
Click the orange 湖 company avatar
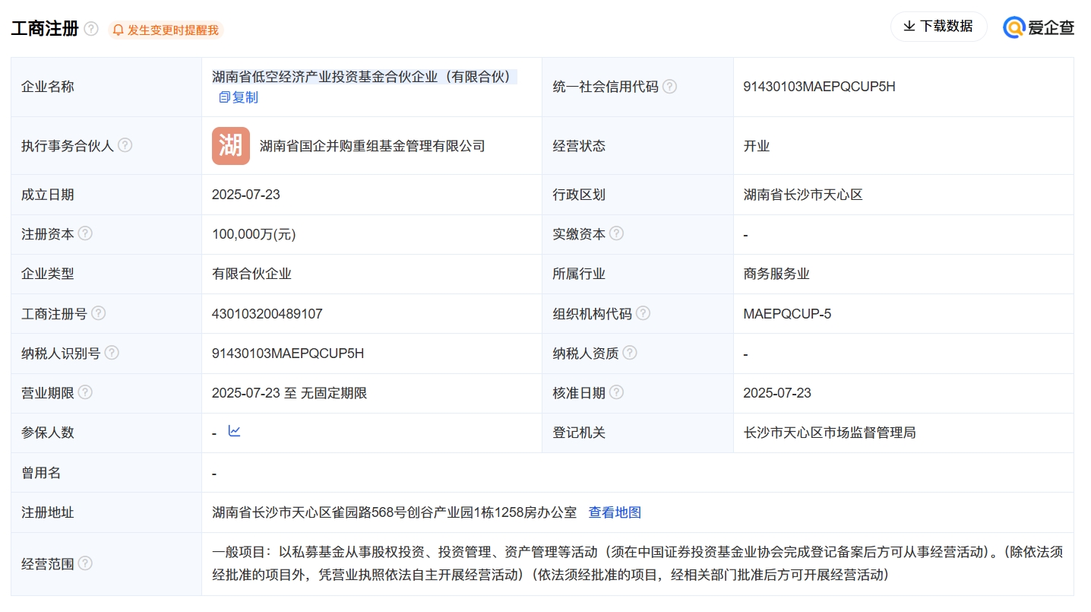(230, 146)
